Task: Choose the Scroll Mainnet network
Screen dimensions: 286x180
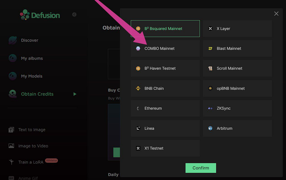Action: click(237, 69)
